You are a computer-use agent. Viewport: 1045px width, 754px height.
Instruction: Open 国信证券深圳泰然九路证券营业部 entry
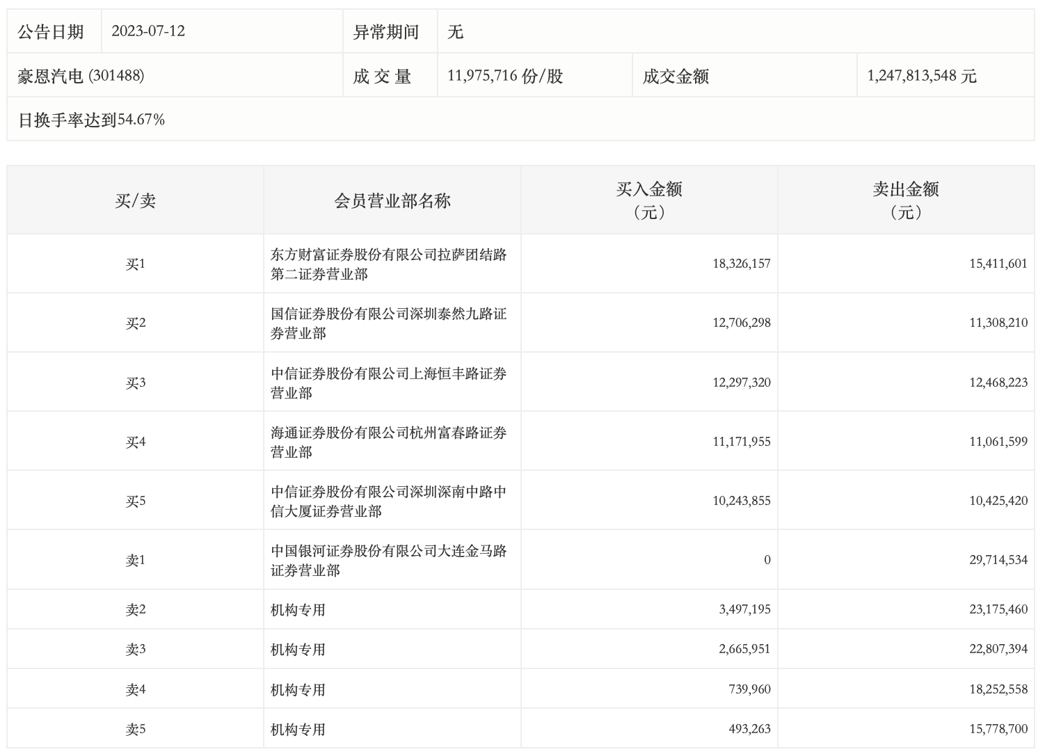coord(388,323)
